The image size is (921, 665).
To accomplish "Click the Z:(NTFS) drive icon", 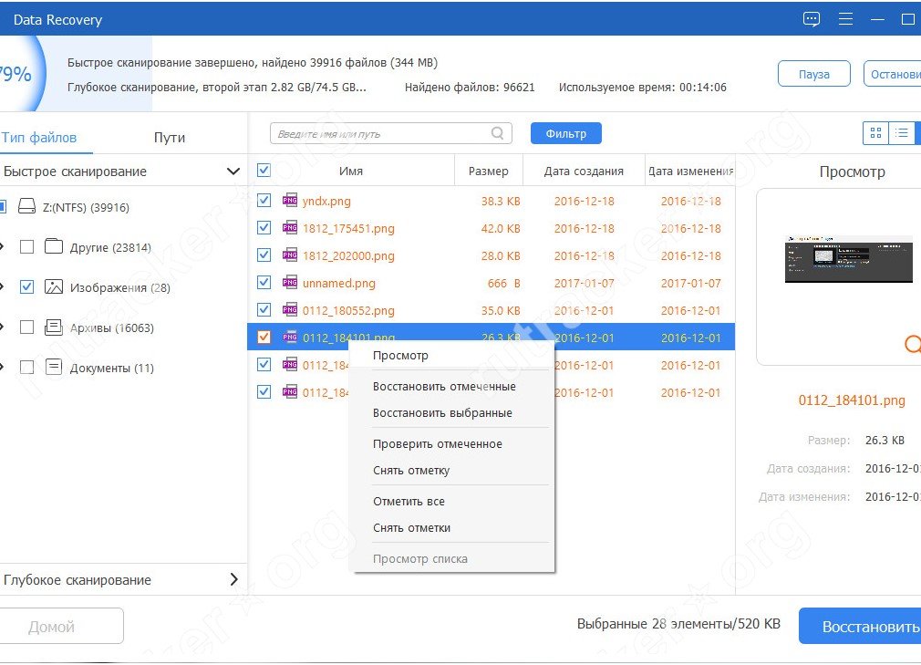I will pyautogui.click(x=26, y=207).
